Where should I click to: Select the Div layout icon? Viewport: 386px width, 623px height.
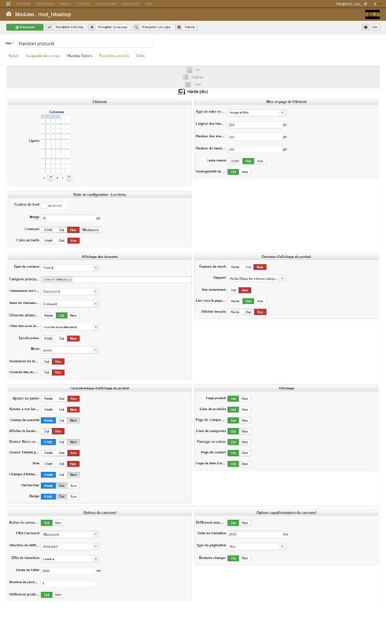pos(188,69)
